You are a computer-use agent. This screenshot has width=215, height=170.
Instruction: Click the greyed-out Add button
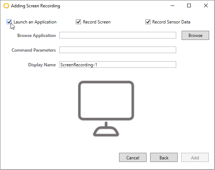pyautogui.click(x=195, y=158)
